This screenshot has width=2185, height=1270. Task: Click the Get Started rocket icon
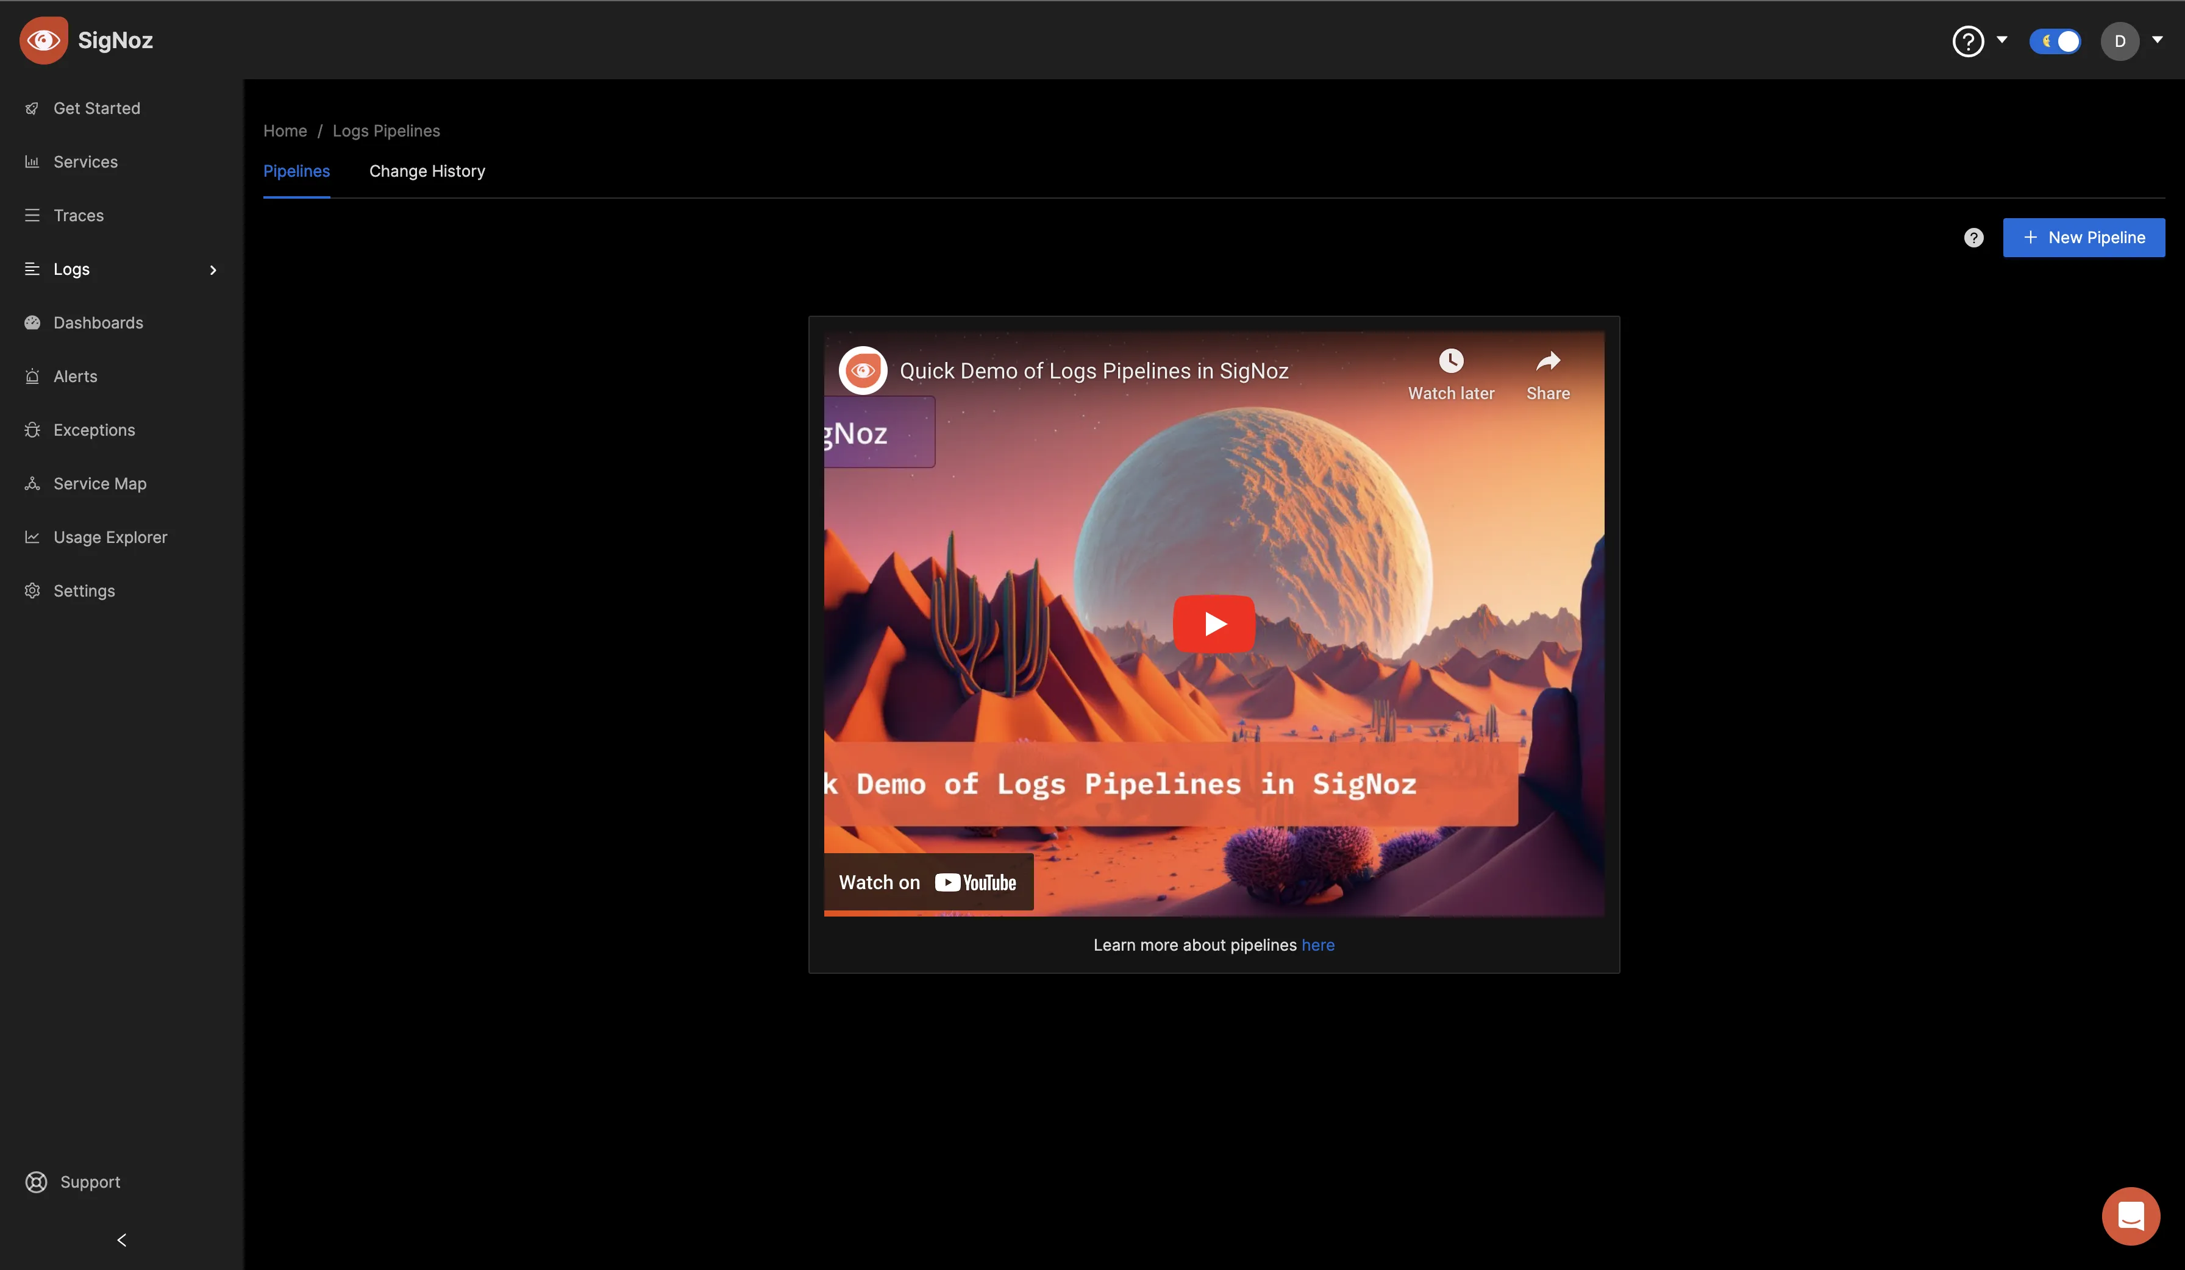point(32,108)
